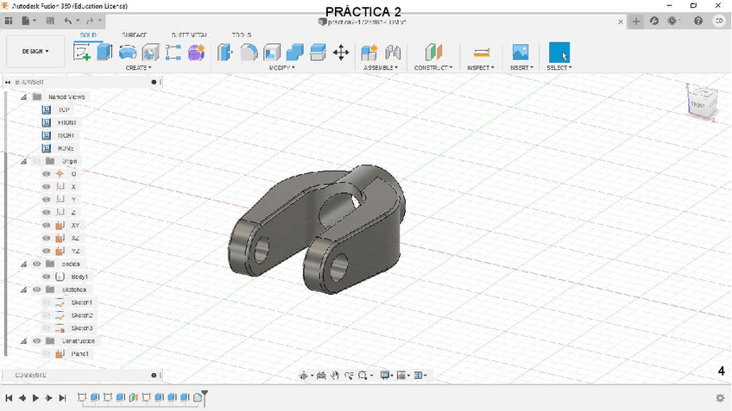This screenshot has height=411, width=732.
Task: Select the Create Sketch tool
Action: click(82, 53)
